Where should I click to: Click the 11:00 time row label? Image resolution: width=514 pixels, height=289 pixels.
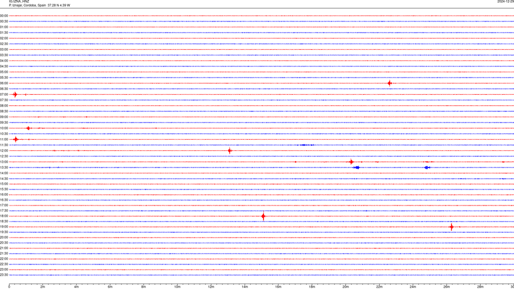coord(4,140)
